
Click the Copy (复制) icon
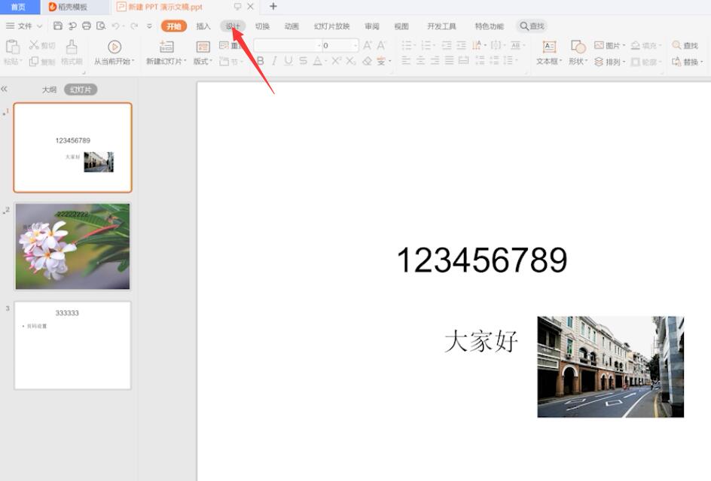(x=34, y=61)
